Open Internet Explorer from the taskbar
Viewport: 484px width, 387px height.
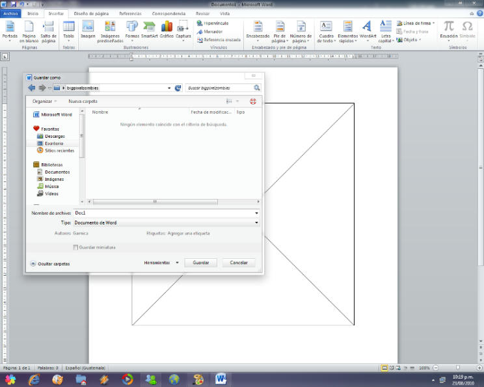pyautogui.click(x=34, y=379)
